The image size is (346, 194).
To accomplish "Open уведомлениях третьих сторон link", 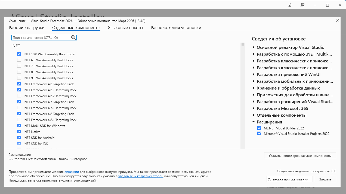I will 141,176.
